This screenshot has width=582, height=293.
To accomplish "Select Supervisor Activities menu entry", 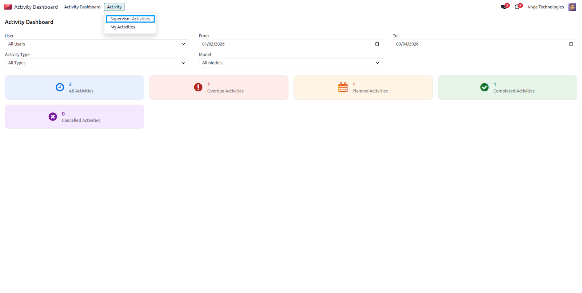I will 130,19.
